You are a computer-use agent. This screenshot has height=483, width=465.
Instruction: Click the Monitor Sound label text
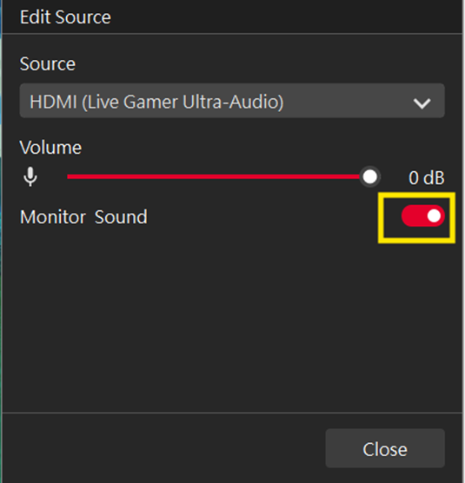[83, 217]
